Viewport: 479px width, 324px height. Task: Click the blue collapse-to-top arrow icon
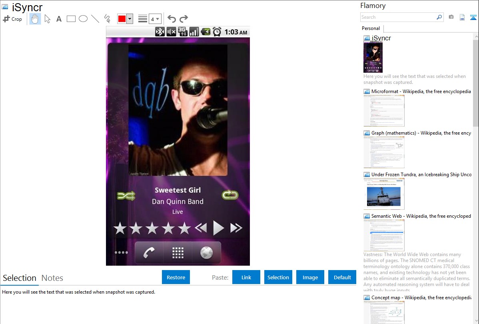[473, 17]
